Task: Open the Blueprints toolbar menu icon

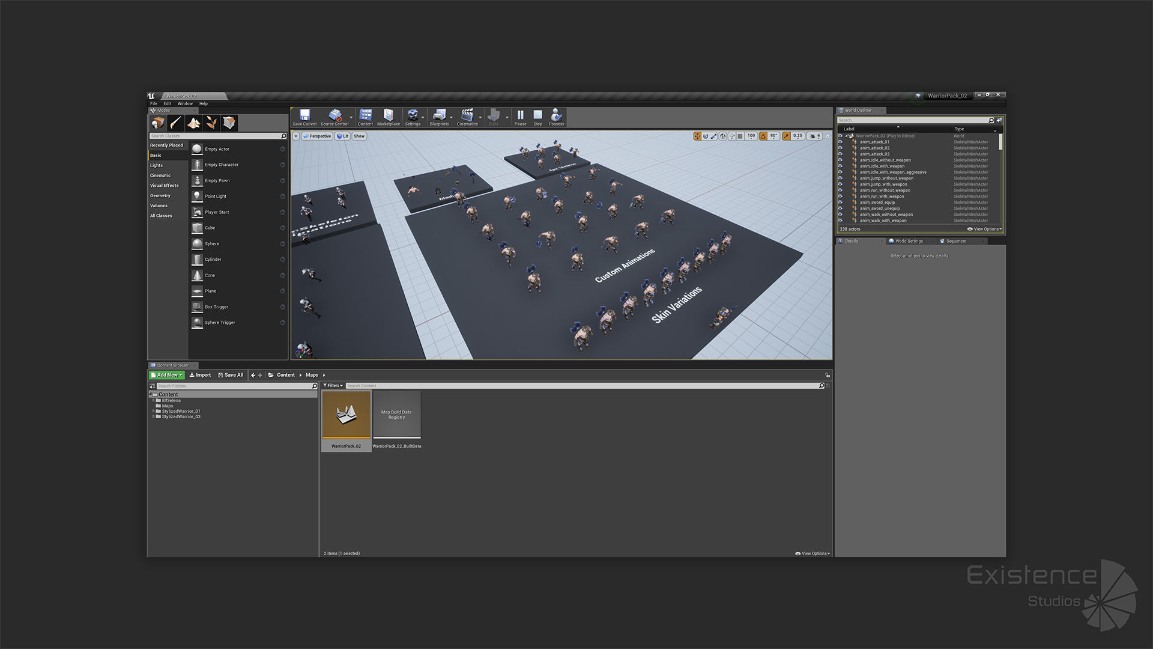Action: [439, 115]
